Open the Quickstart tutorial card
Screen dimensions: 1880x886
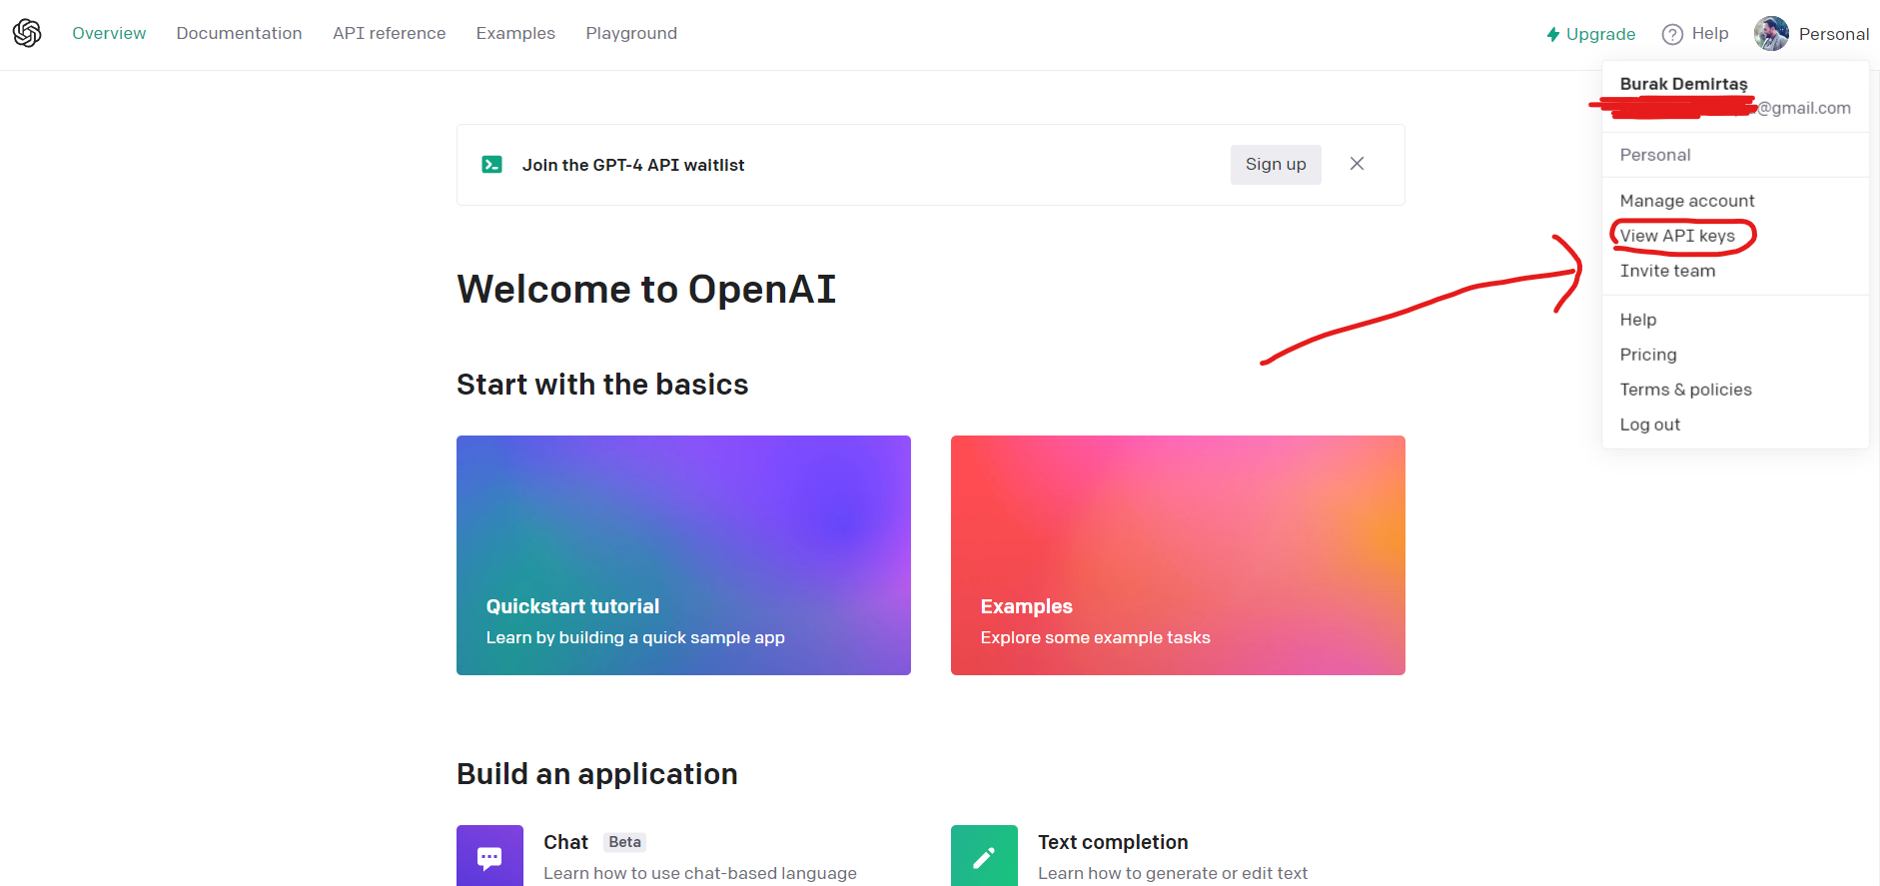683,555
